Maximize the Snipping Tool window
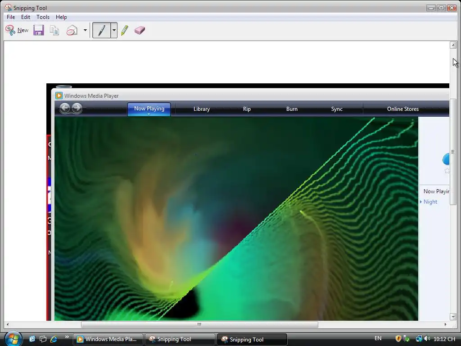 441,8
